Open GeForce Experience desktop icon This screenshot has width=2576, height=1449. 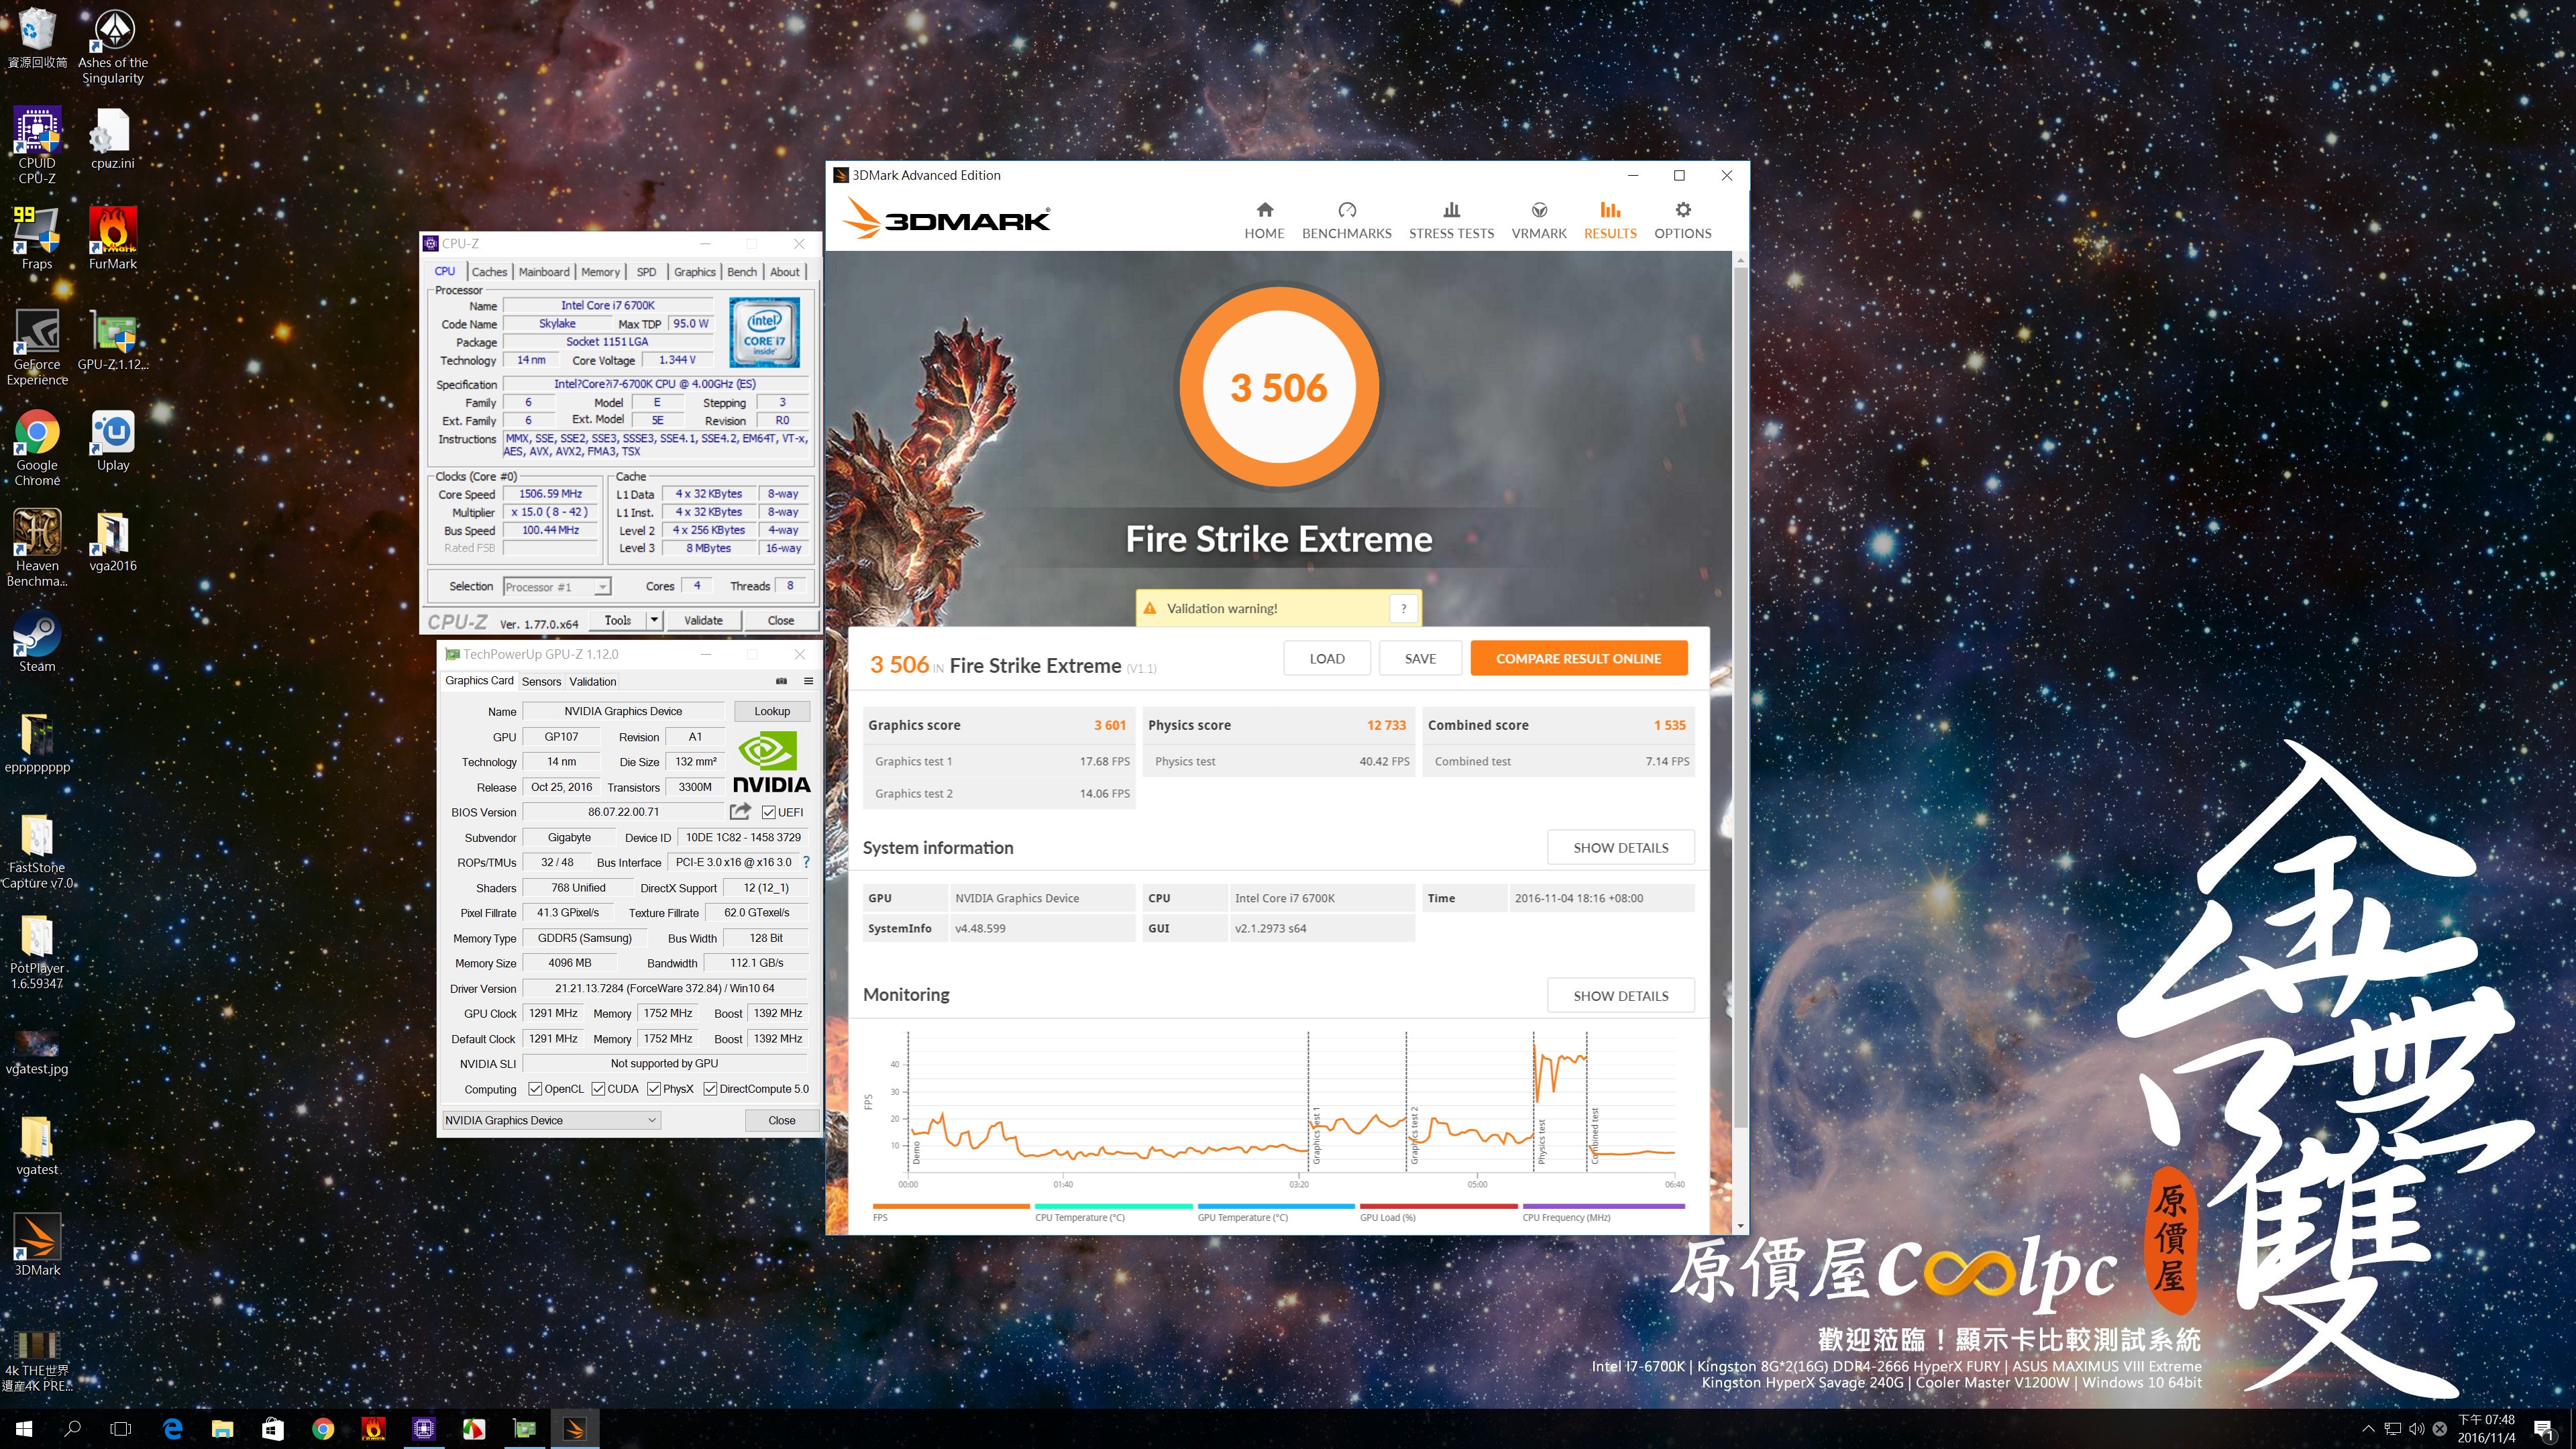tap(37, 347)
